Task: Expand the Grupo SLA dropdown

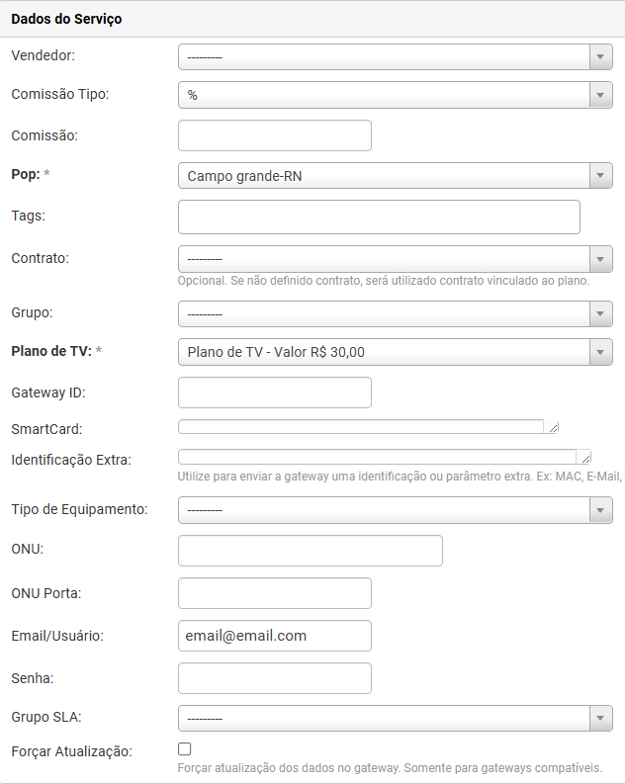Action: [395, 718]
